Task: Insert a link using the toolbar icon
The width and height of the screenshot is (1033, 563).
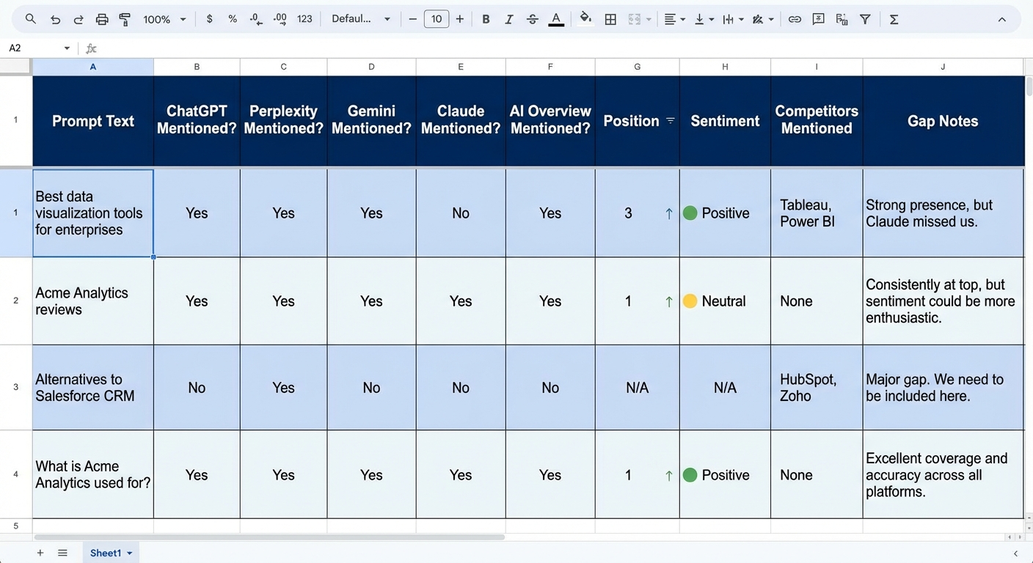Action: (795, 19)
